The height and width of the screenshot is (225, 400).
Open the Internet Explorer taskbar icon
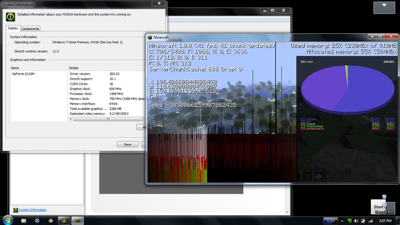tap(37, 220)
